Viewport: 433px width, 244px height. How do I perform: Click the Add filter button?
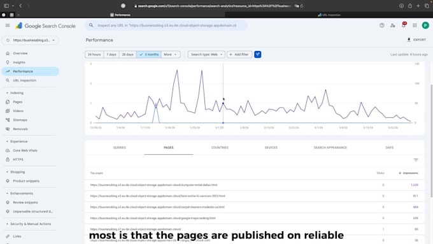coord(239,54)
